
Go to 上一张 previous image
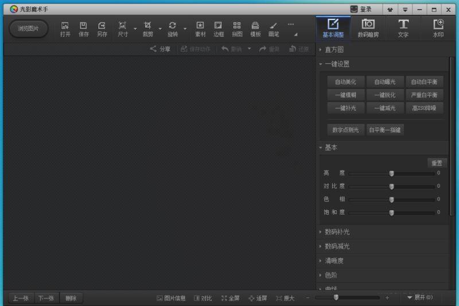21,298
